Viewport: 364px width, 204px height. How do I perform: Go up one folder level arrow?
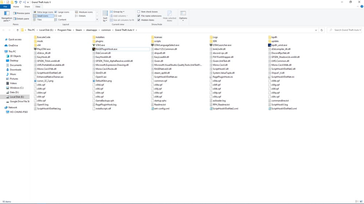[17, 30]
